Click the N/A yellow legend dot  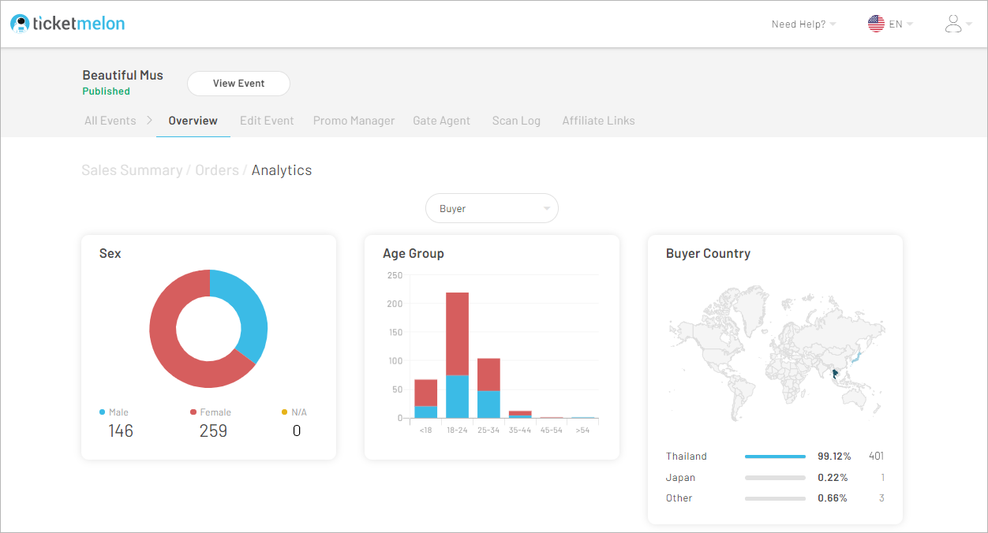coord(285,412)
